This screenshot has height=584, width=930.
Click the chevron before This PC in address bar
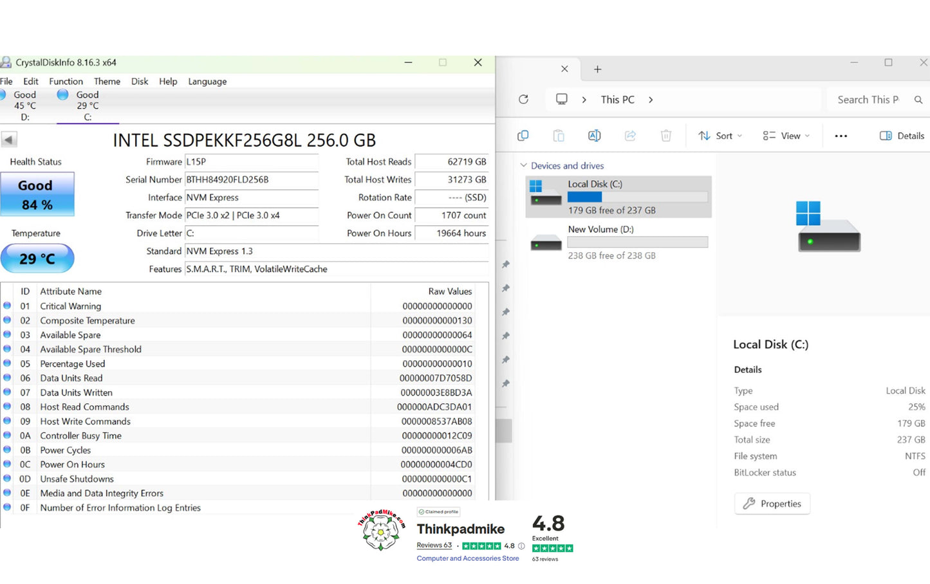tap(584, 100)
